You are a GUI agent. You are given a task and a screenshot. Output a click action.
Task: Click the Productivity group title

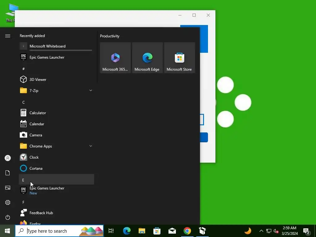point(110,36)
